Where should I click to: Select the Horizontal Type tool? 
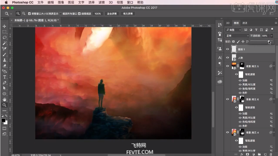click(5, 77)
